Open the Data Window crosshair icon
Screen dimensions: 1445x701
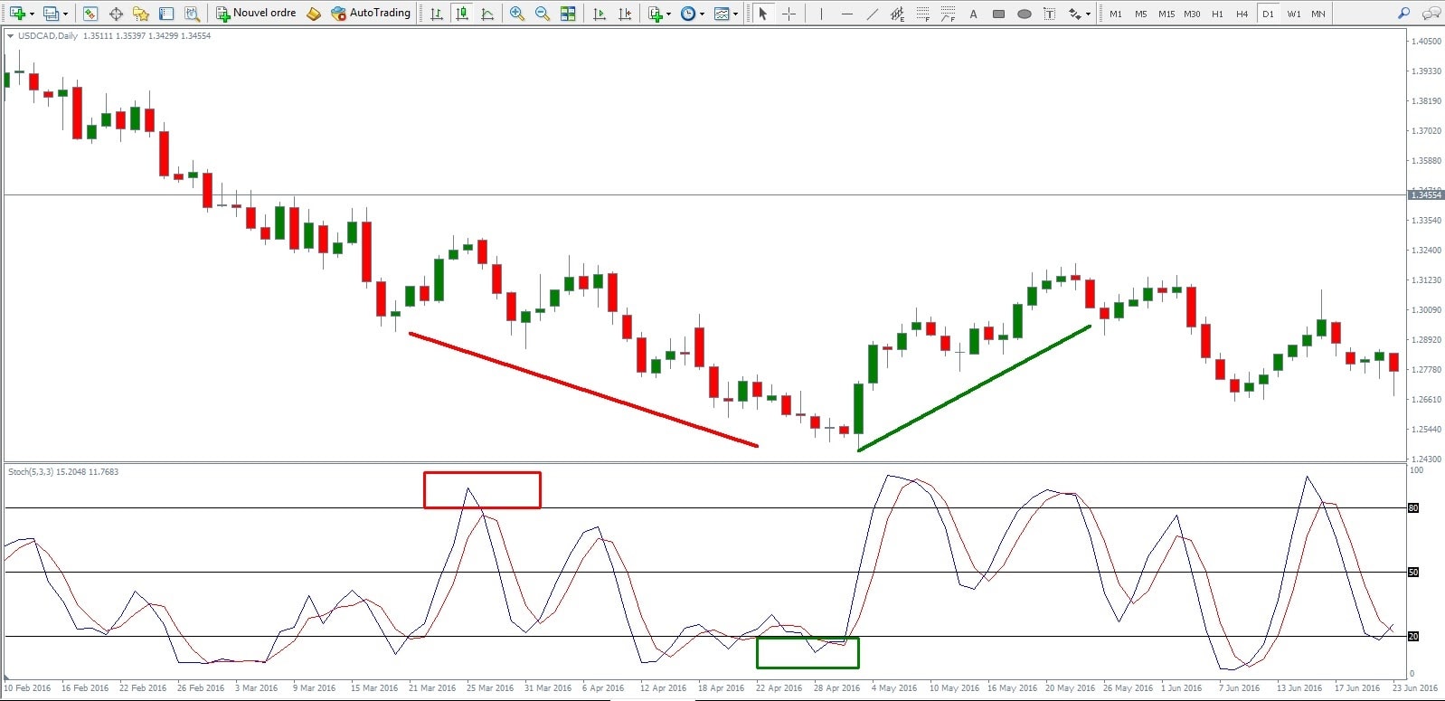click(x=116, y=14)
